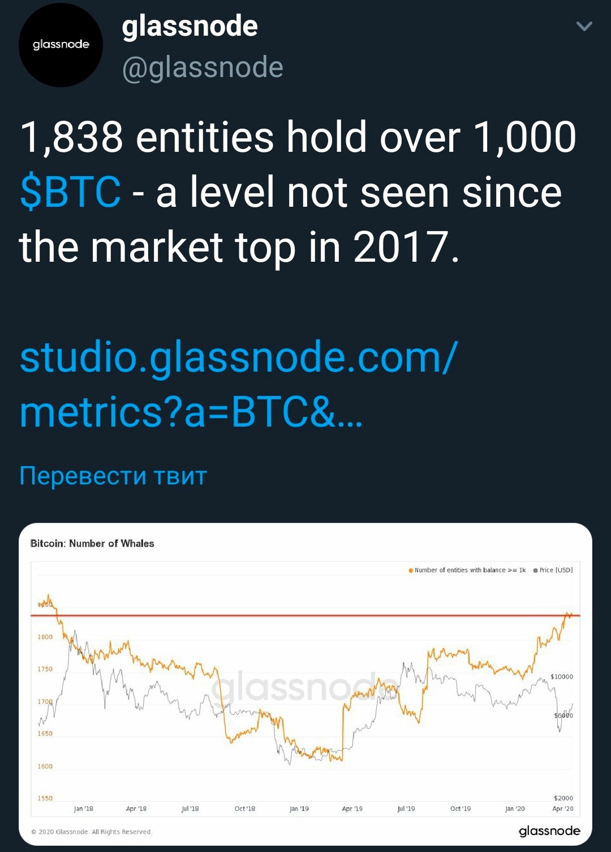Open the $BTC cashtag
Screen dimensions: 611x852
70,191
